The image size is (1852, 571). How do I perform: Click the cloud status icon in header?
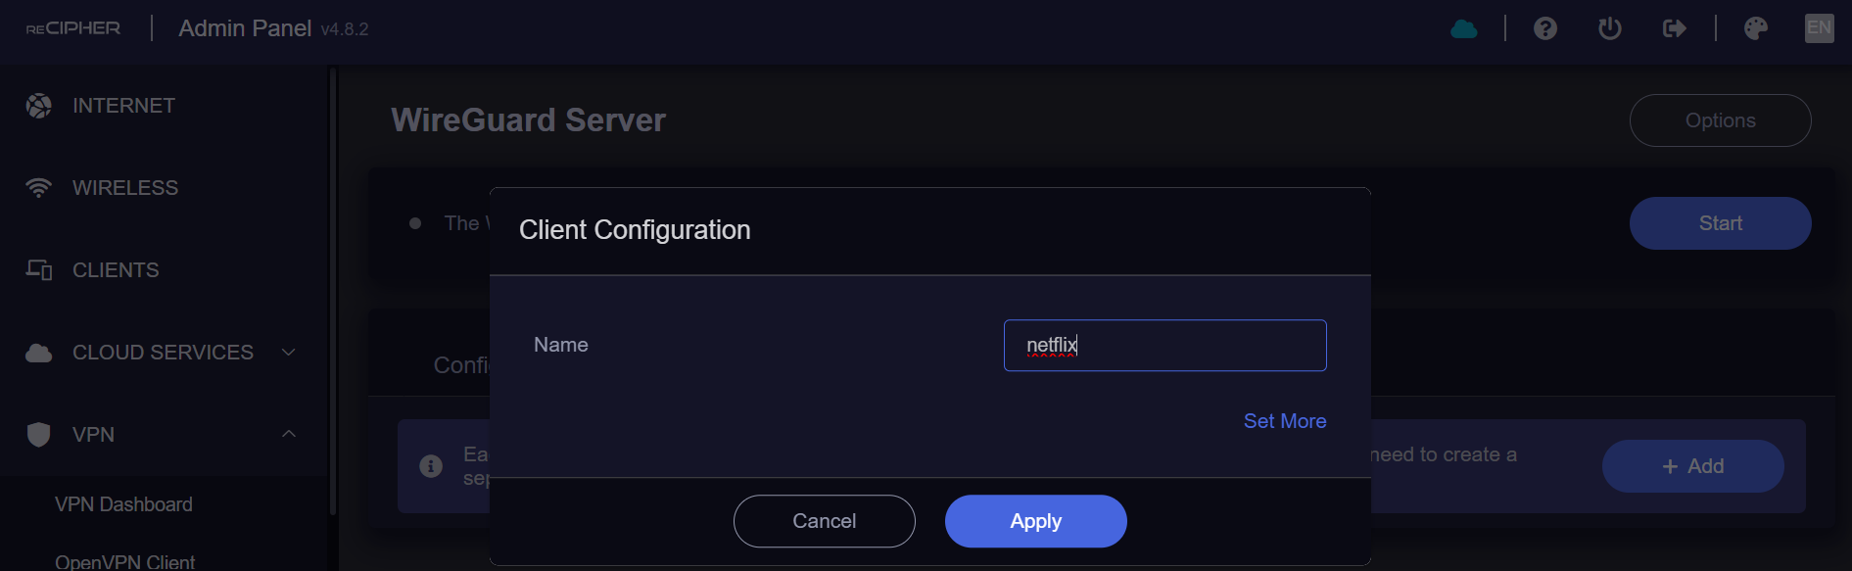pyautogui.click(x=1463, y=28)
